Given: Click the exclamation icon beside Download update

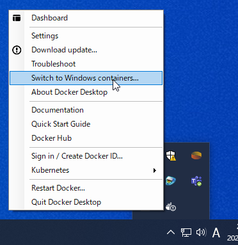Looking at the screenshot, I should coord(17,50).
